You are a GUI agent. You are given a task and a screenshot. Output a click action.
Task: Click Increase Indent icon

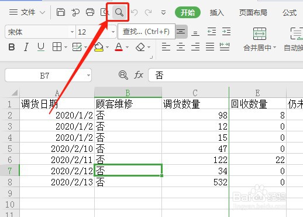[226, 32]
